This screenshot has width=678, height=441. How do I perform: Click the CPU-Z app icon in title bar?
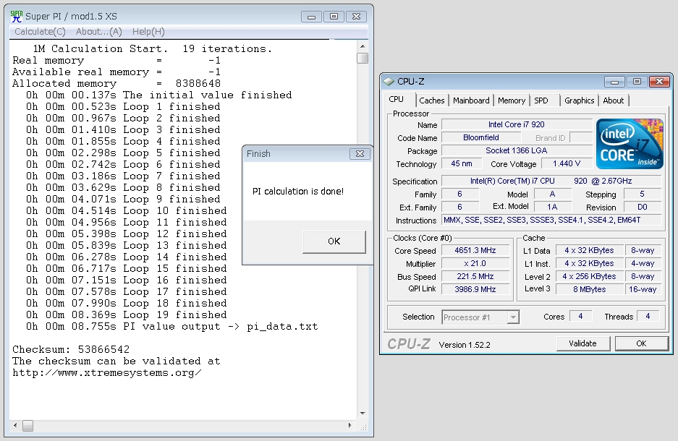click(x=389, y=81)
